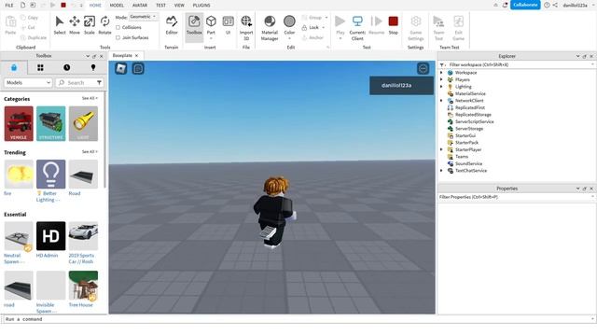
Task: Select the Vehicle category thumbnail
Action: [19, 123]
